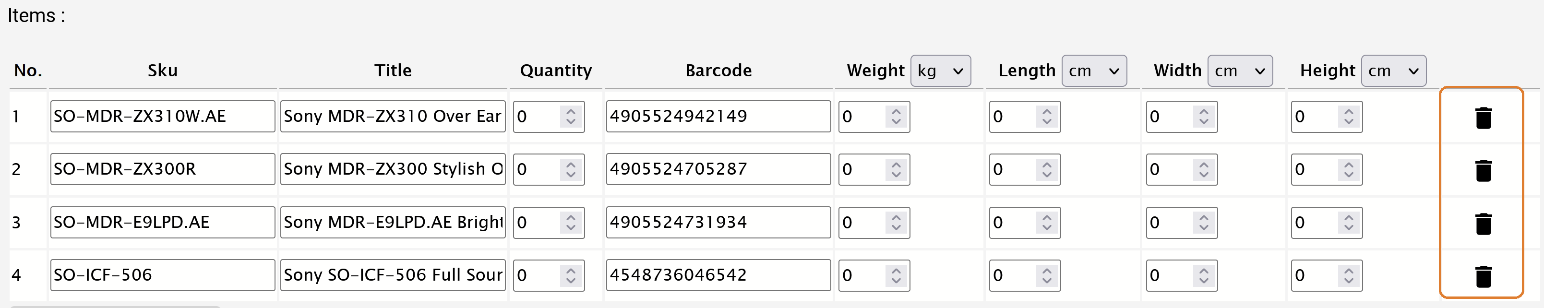Edit the barcode 4905524705287 field
The image size is (1544, 308).
tap(718, 169)
